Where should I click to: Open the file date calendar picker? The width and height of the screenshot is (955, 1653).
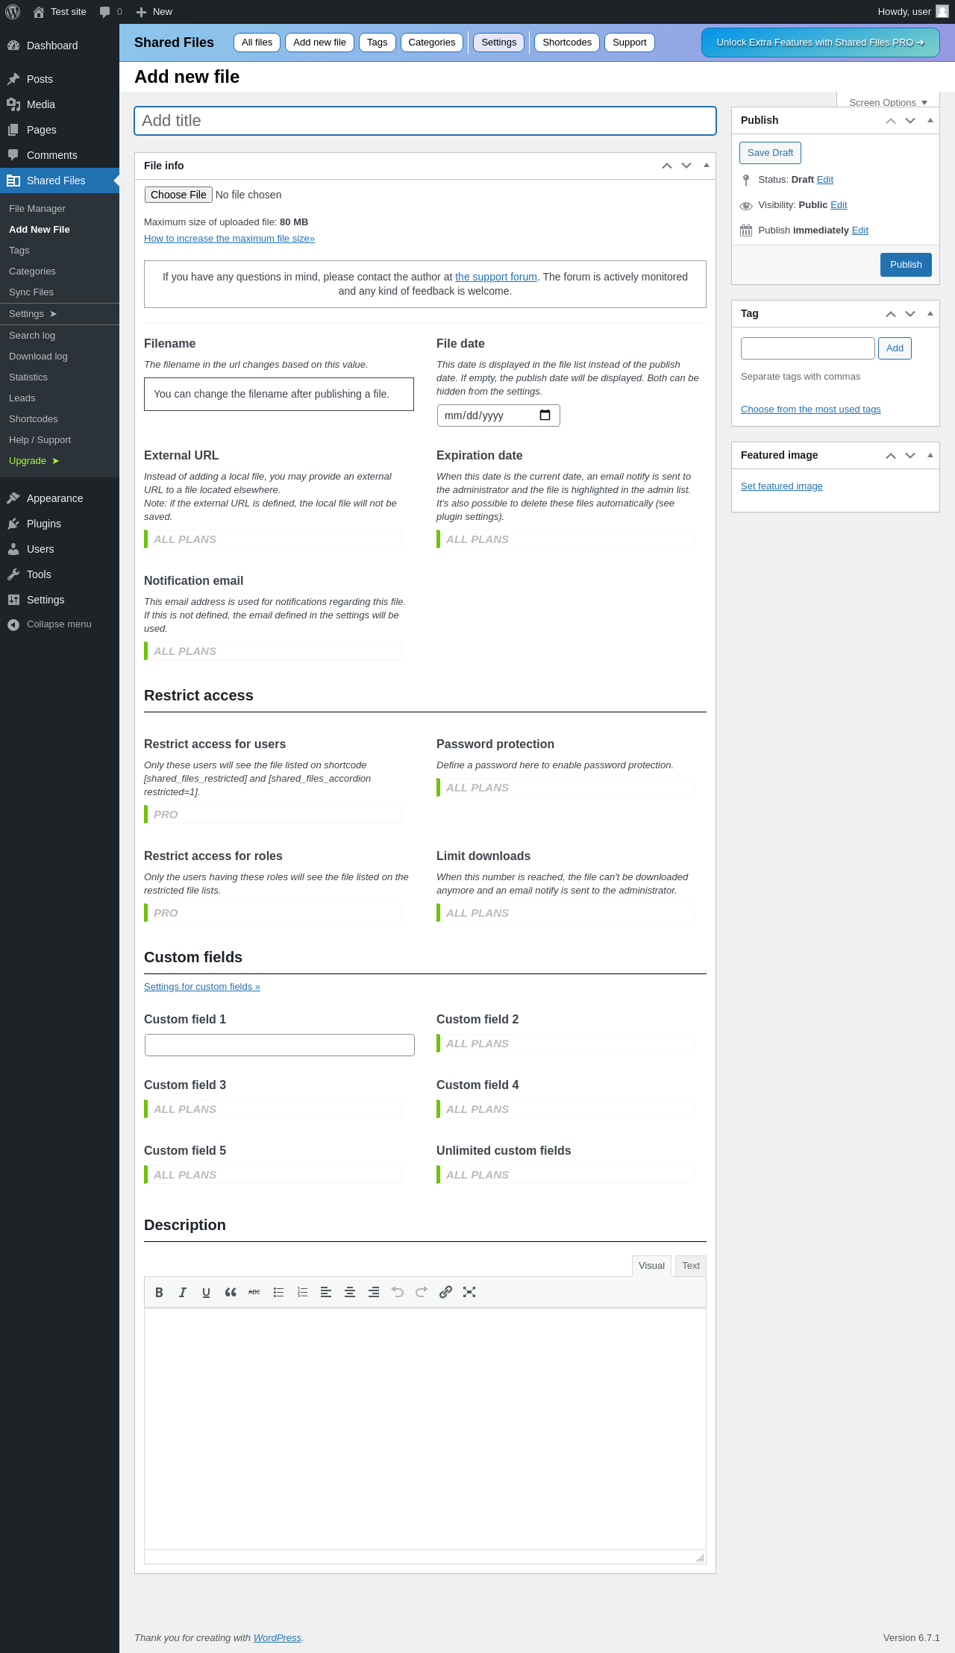coord(545,415)
